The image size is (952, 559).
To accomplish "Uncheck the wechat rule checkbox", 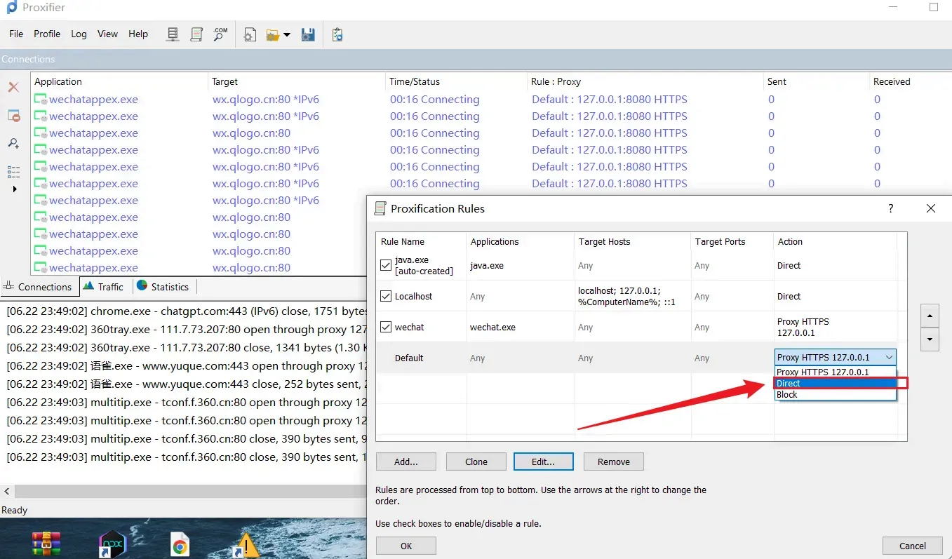I will pos(386,327).
